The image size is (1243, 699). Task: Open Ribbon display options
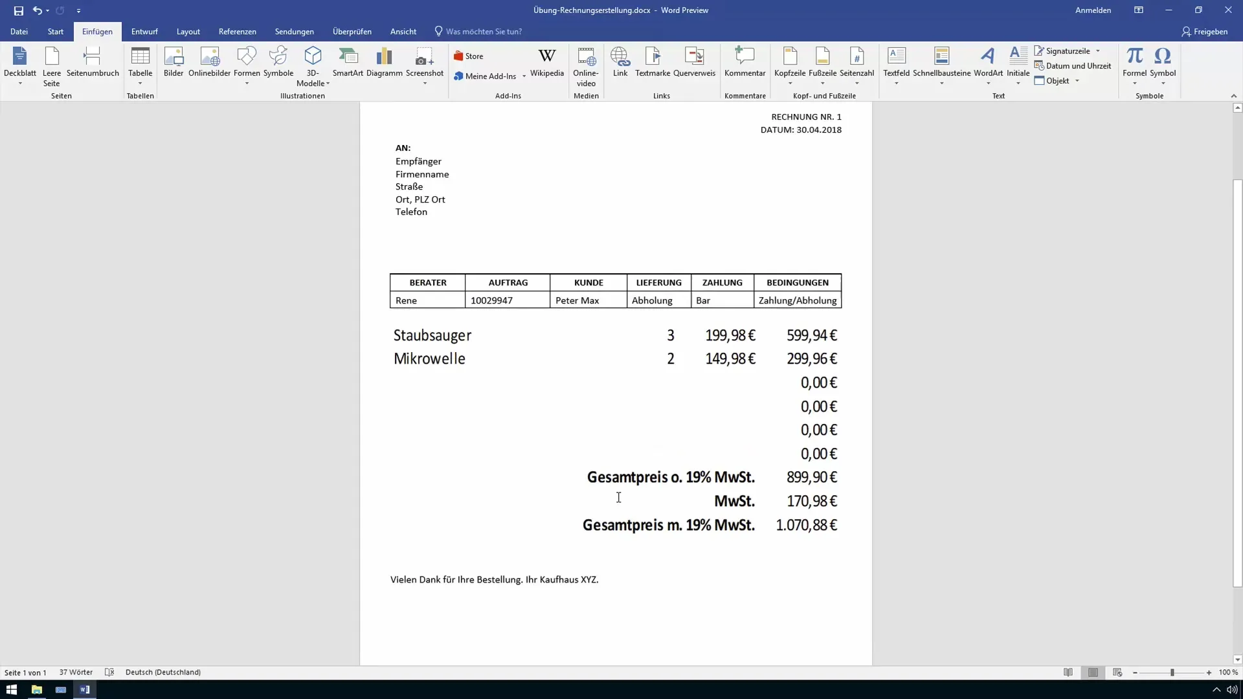pyautogui.click(x=1139, y=10)
